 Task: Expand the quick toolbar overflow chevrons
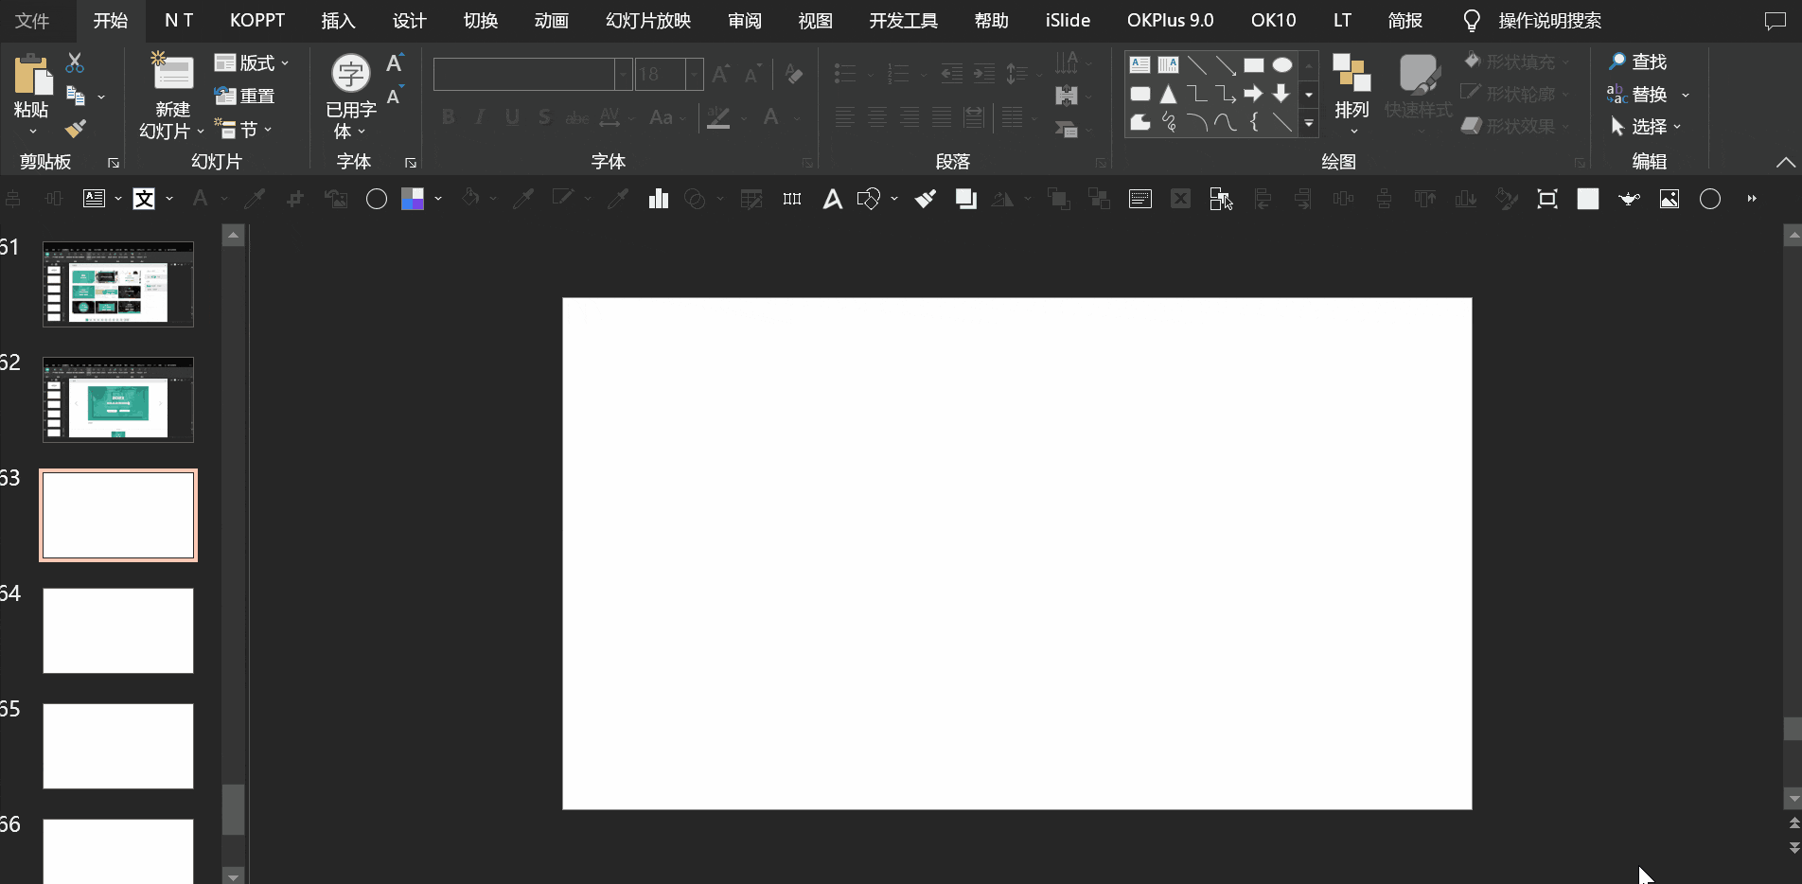tap(1752, 199)
